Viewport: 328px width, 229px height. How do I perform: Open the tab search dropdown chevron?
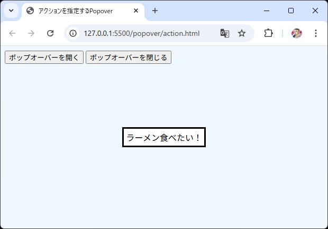point(11,11)
